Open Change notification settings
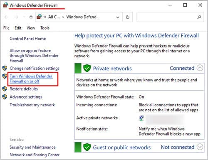This screenshot has height=160, width=208. (35, 68)
